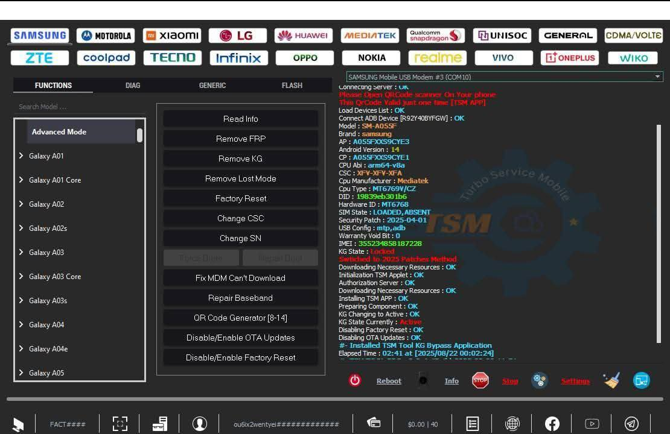Switch to the FLASH tab
The height and width of the screenshot is (434, 670).
click(x=292, y=86)
